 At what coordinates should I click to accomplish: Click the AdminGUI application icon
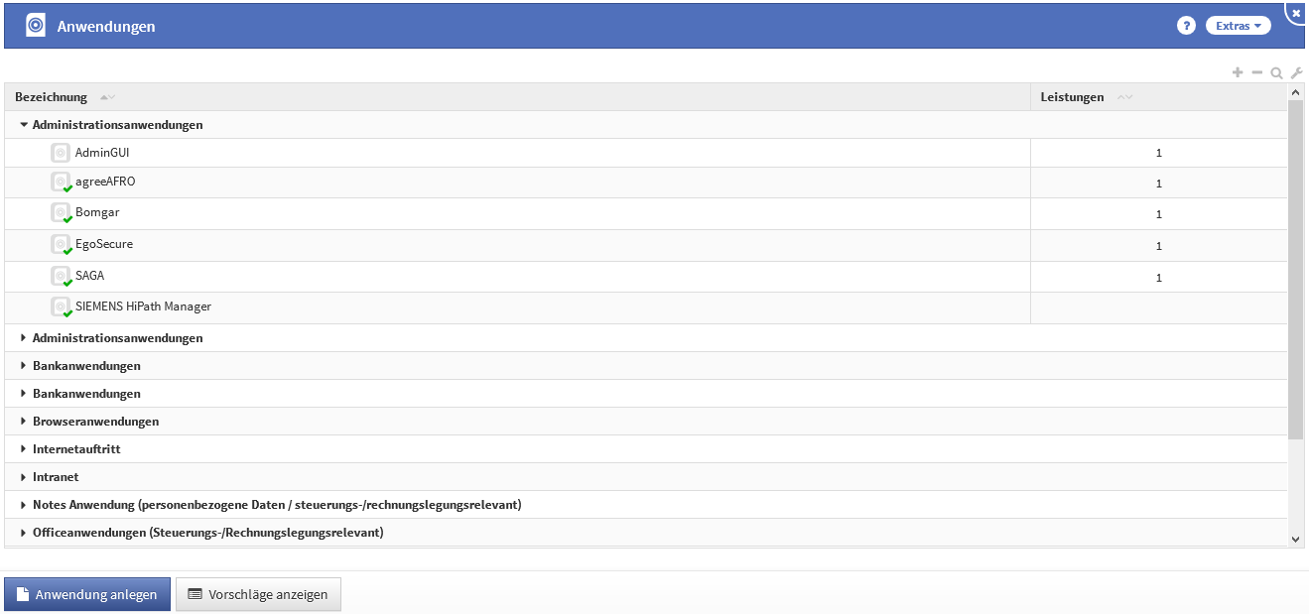coord(61,153)
